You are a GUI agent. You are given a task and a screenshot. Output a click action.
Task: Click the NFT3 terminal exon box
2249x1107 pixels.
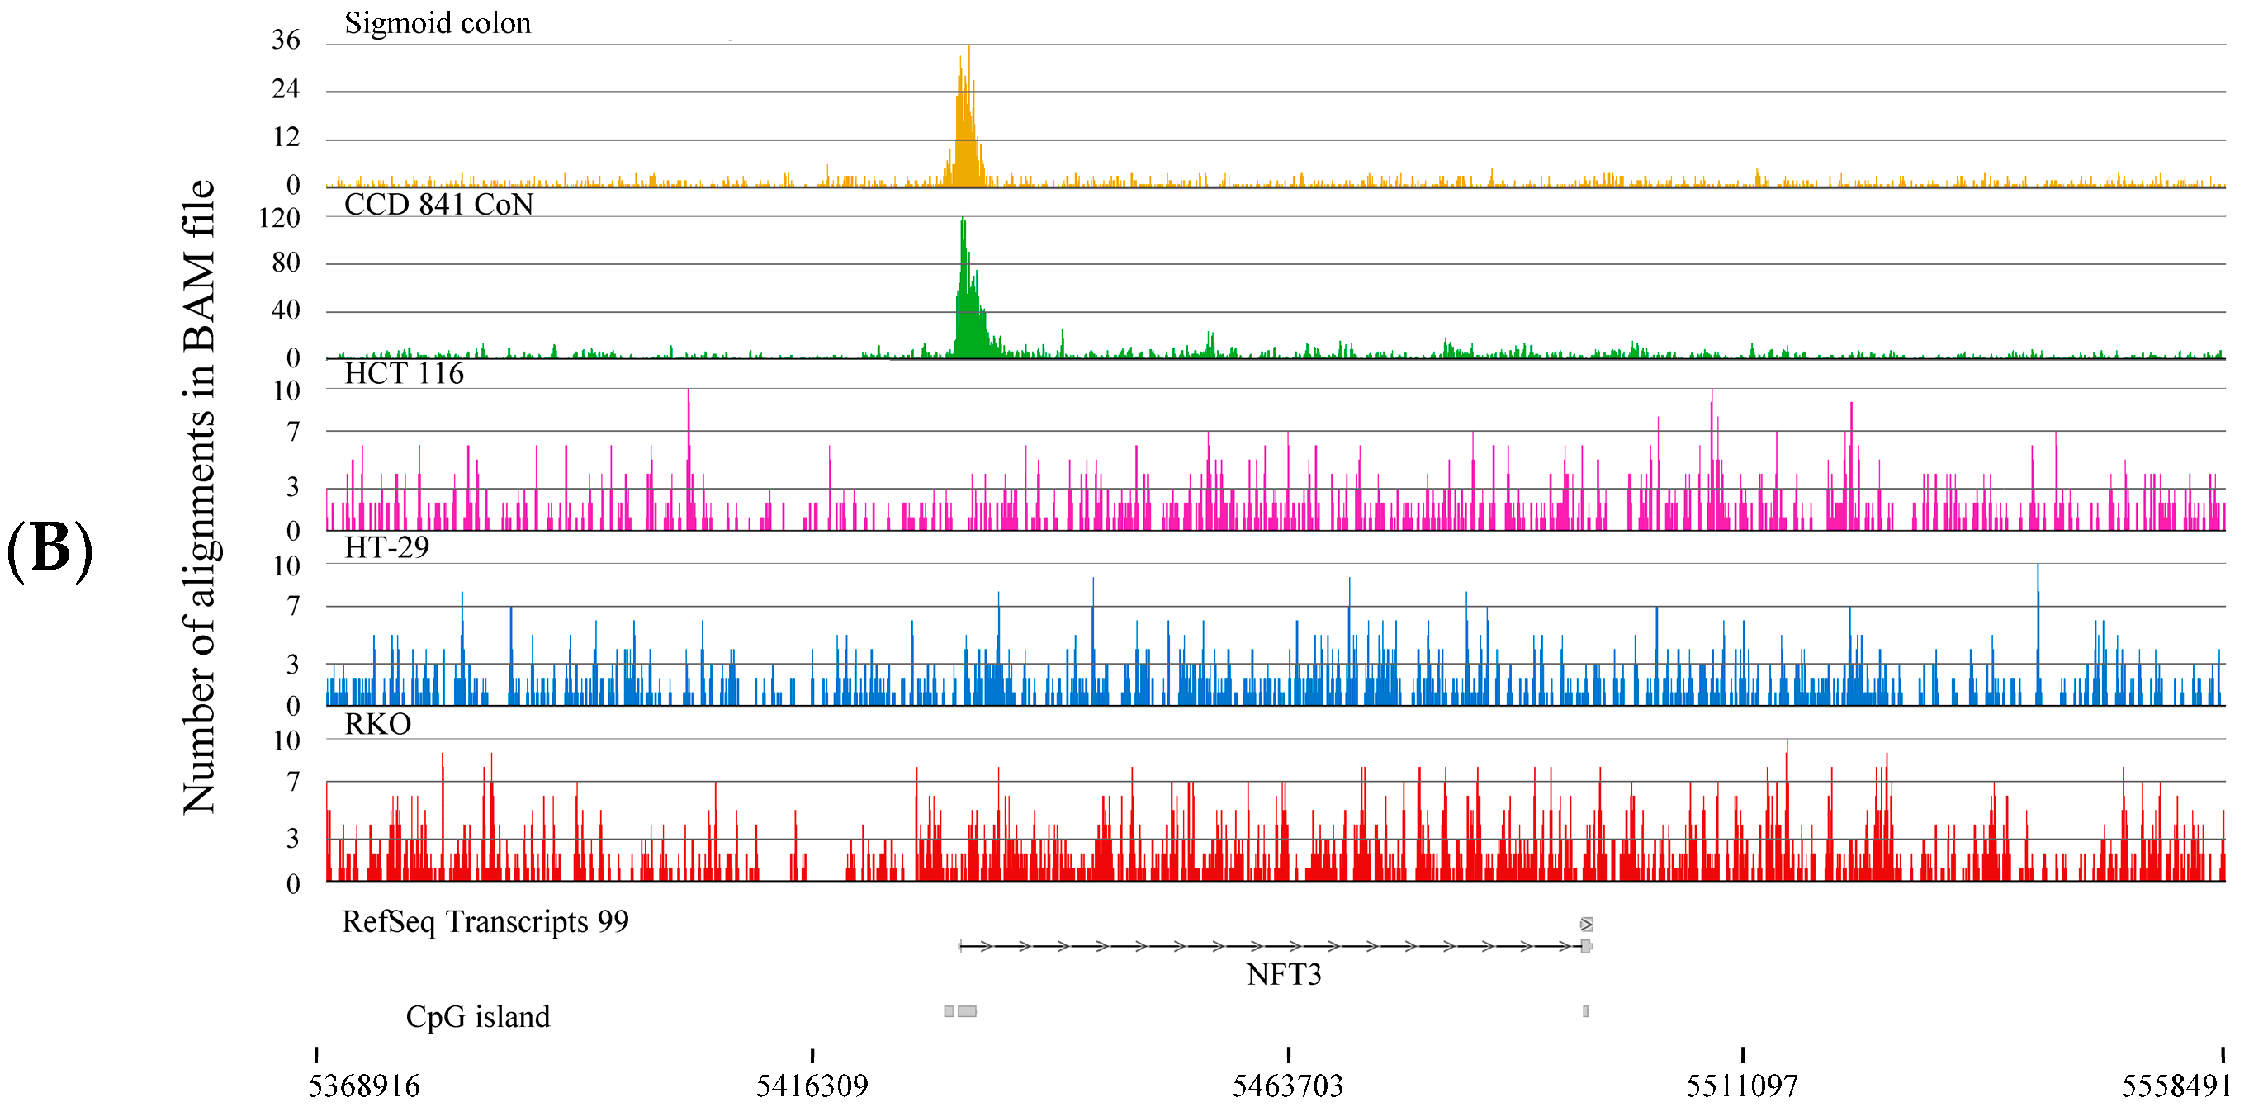(1586, 946)
